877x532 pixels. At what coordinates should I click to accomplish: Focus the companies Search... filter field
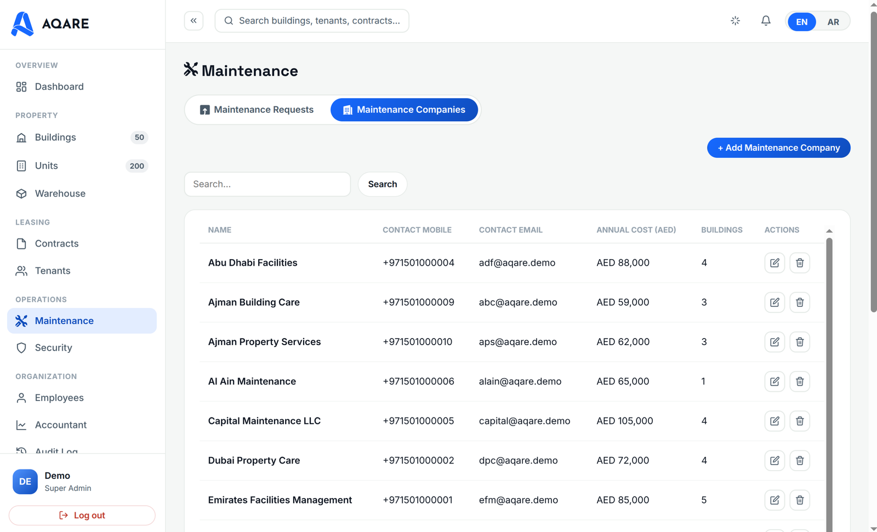[x=267, y=184]
